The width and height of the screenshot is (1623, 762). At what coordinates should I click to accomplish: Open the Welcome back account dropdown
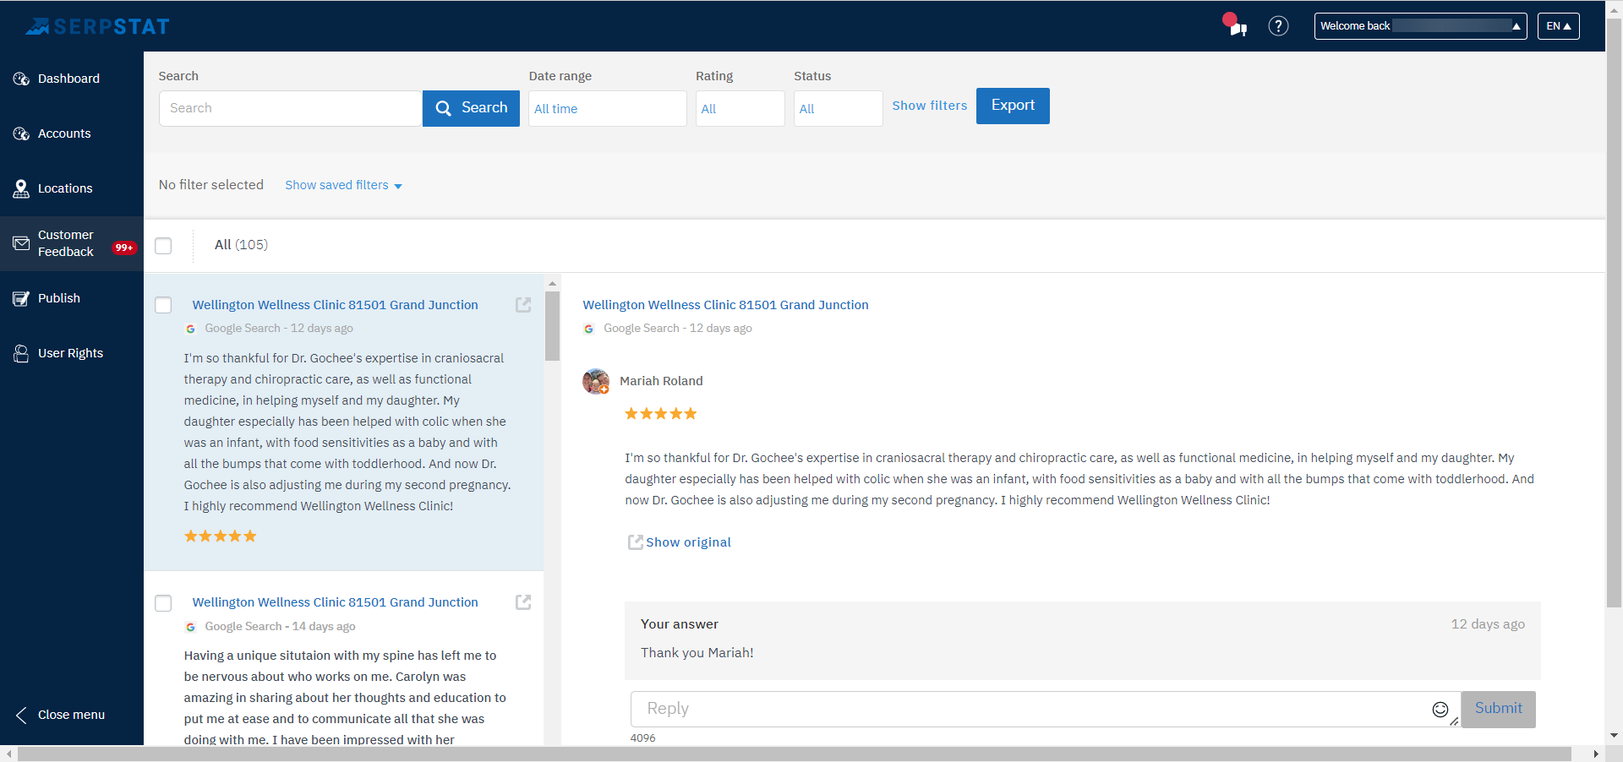pos(1420,26)
